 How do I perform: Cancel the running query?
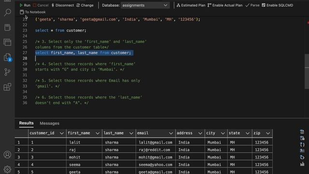coord(41,5)
